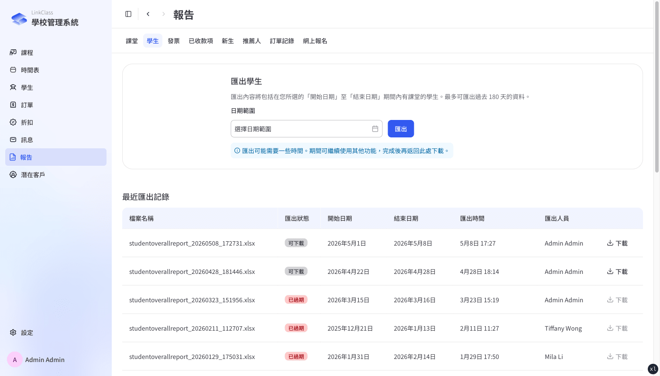
Task: Click the vertical page scrollbar
Action: 657,87
